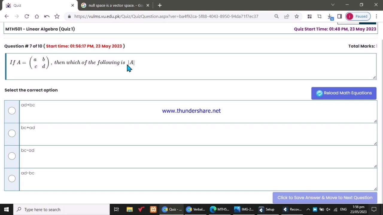This screenshot has height=215, width=383.
Task: Select the bc+ad answer radio button
Action: click(x=12, y=133)
